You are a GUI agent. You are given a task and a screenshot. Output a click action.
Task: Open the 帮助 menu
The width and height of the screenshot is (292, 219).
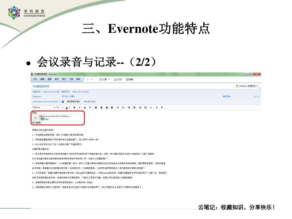pos(78,79)
